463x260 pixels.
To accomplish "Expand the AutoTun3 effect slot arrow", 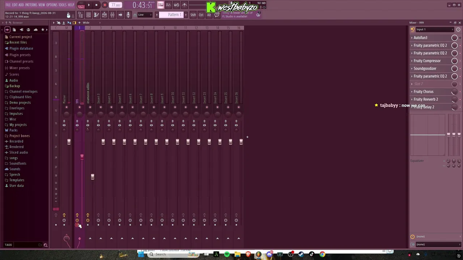I will 412,38.
